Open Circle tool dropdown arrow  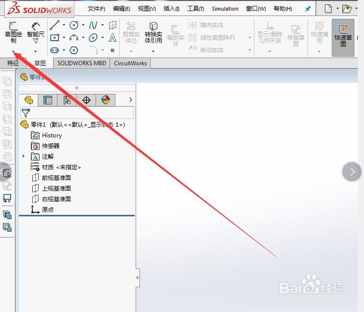tap(83, 25)
